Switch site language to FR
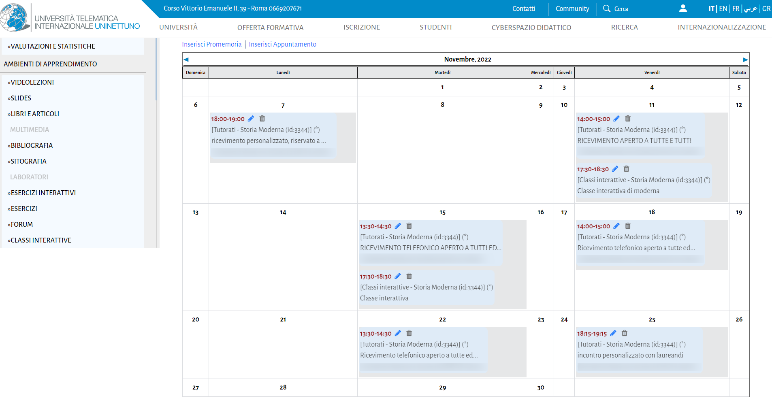 click(x=736, y=9)
